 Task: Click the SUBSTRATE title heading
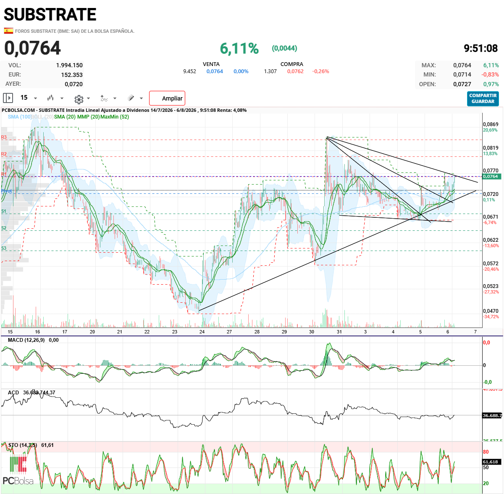[50, 15]
